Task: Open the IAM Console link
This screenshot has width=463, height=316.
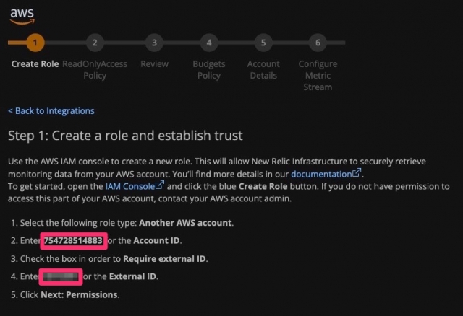Action: [130, 186]
